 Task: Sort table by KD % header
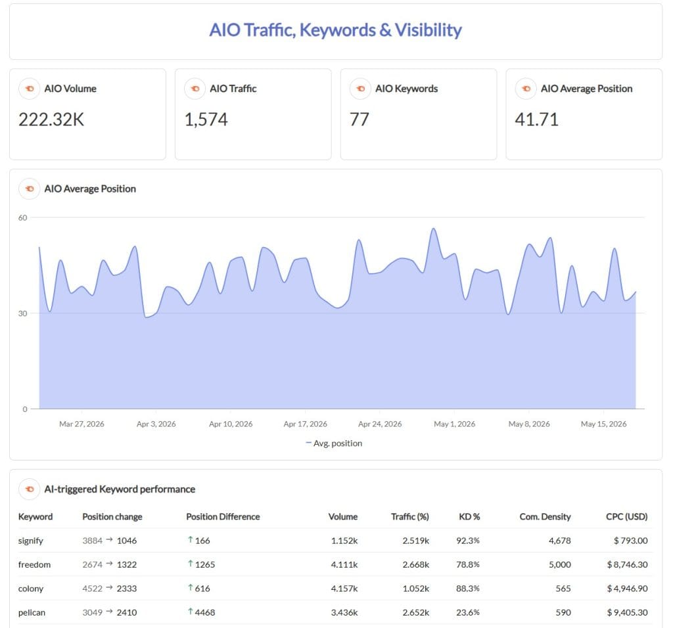pyautogui.click(x=469, y=516)
